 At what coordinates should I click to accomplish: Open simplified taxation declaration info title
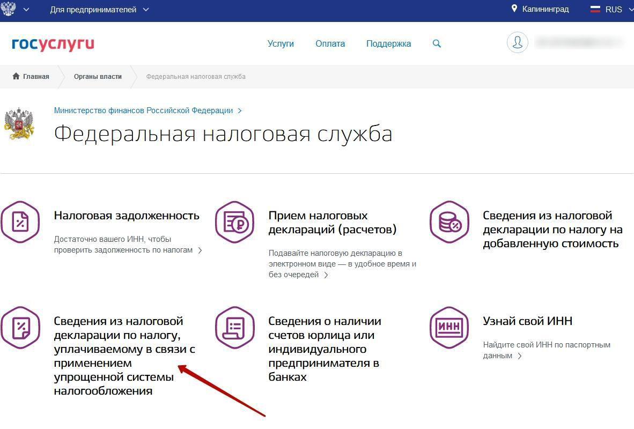click(x=124, y=356)
